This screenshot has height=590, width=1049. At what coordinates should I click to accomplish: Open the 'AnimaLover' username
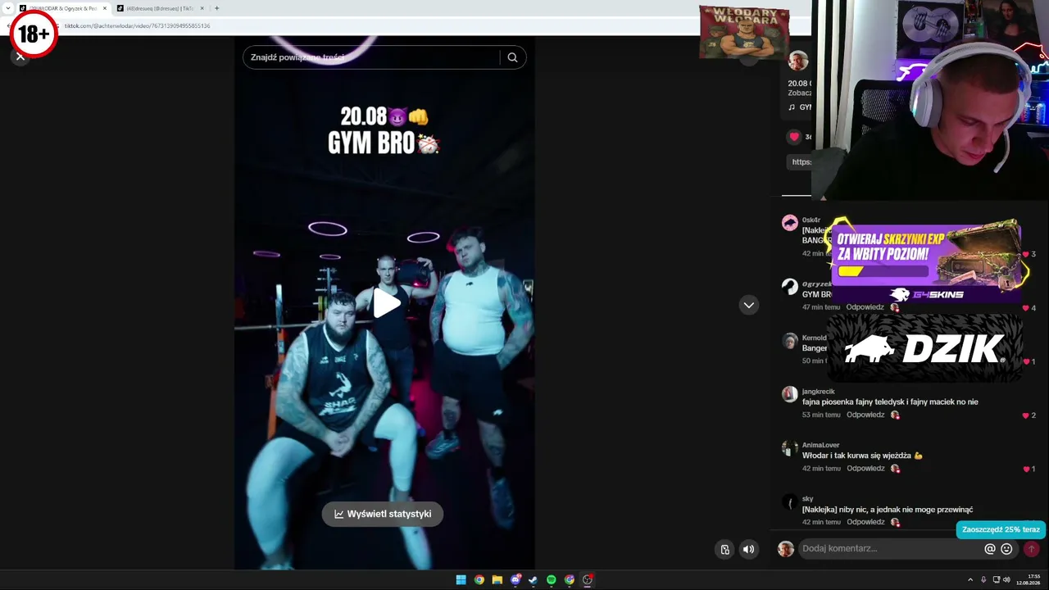point(821,445)
